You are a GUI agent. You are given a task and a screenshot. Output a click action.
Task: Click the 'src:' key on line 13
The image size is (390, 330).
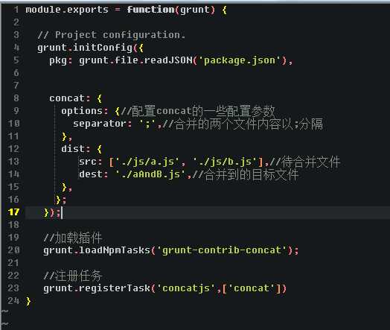[91, 162]
